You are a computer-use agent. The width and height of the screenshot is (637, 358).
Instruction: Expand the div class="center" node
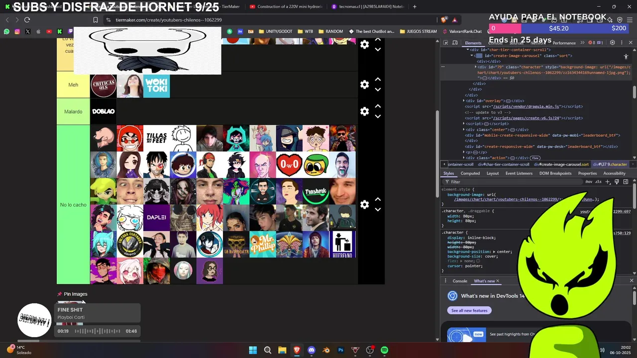(x=464, y=129)
